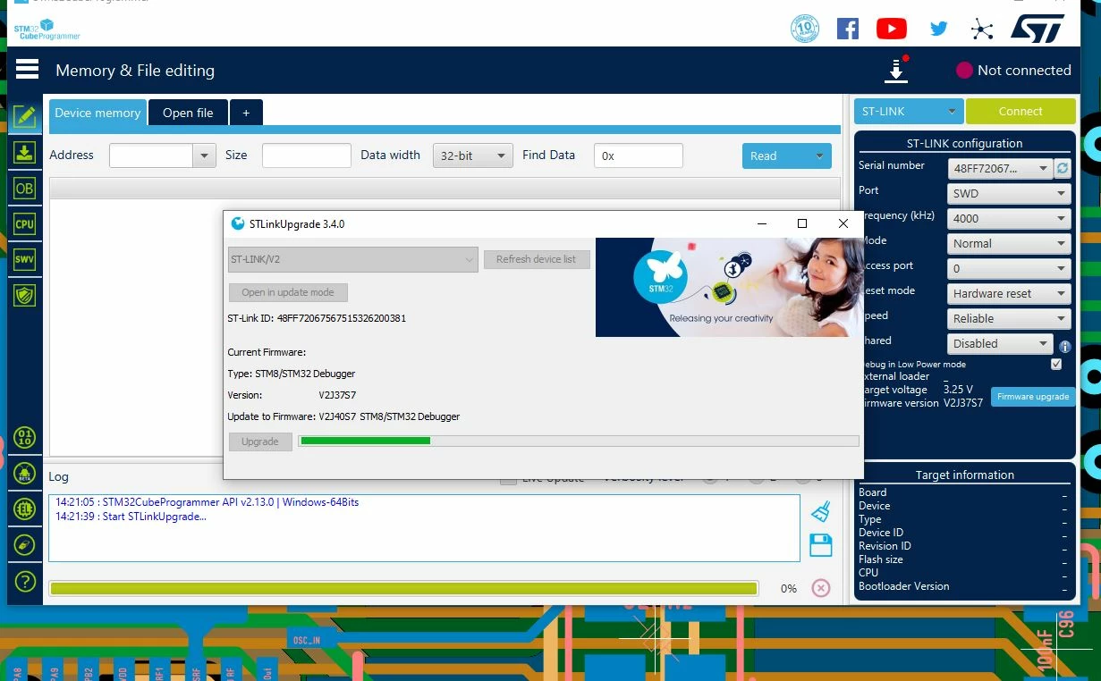1101x681 pixels.
Task: Open the Port SWD dropdown
Action: click(1009, 193)
